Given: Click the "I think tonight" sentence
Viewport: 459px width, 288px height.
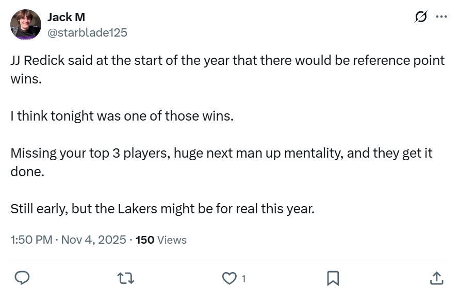Looking at the screenshot, I should (x=122, y=116).
